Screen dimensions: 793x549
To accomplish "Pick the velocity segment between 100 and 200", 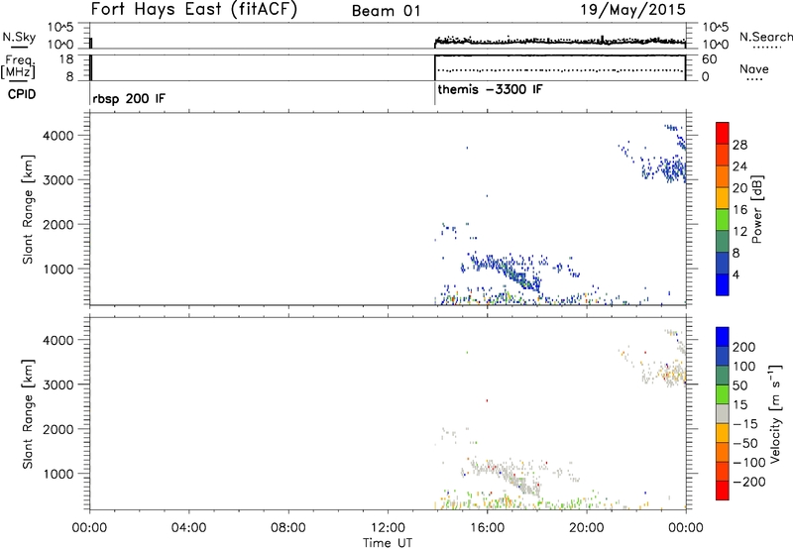I will (x=723, y=356).
